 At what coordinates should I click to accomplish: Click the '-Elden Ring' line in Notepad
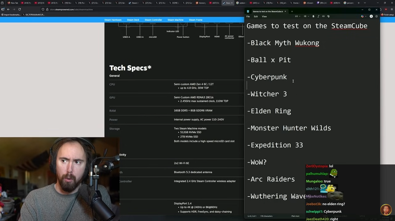pyautogui.click(x=269, y=111)
